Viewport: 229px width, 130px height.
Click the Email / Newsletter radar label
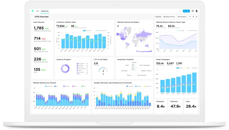(x=145, y=65)
